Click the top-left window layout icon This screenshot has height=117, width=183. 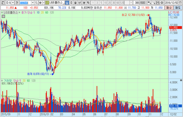[x=2, y=3]
